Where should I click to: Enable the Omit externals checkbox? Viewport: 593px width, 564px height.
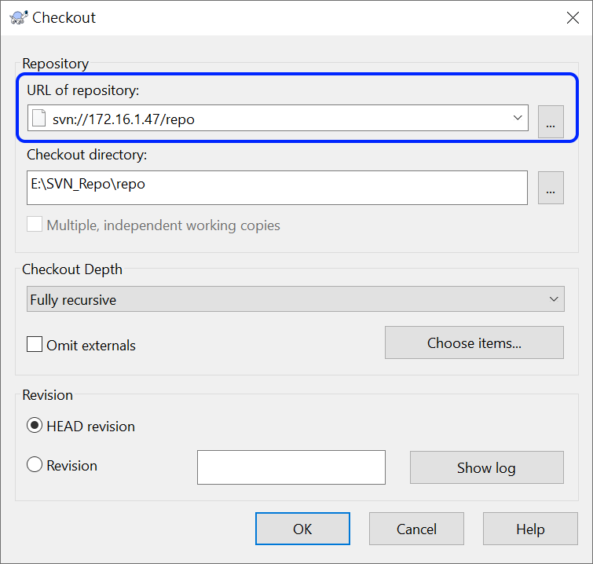pos(35,344)
